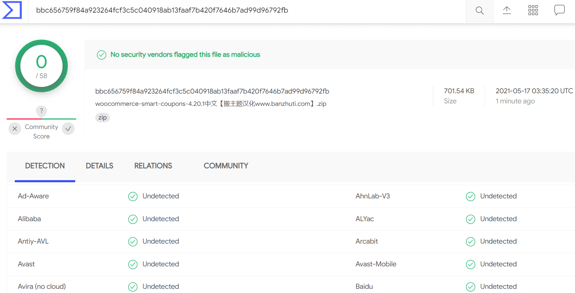The width and height of the screenshot is (575, 293).
Task: Click the search magnifier icon
Action: (x=479, y=11)
